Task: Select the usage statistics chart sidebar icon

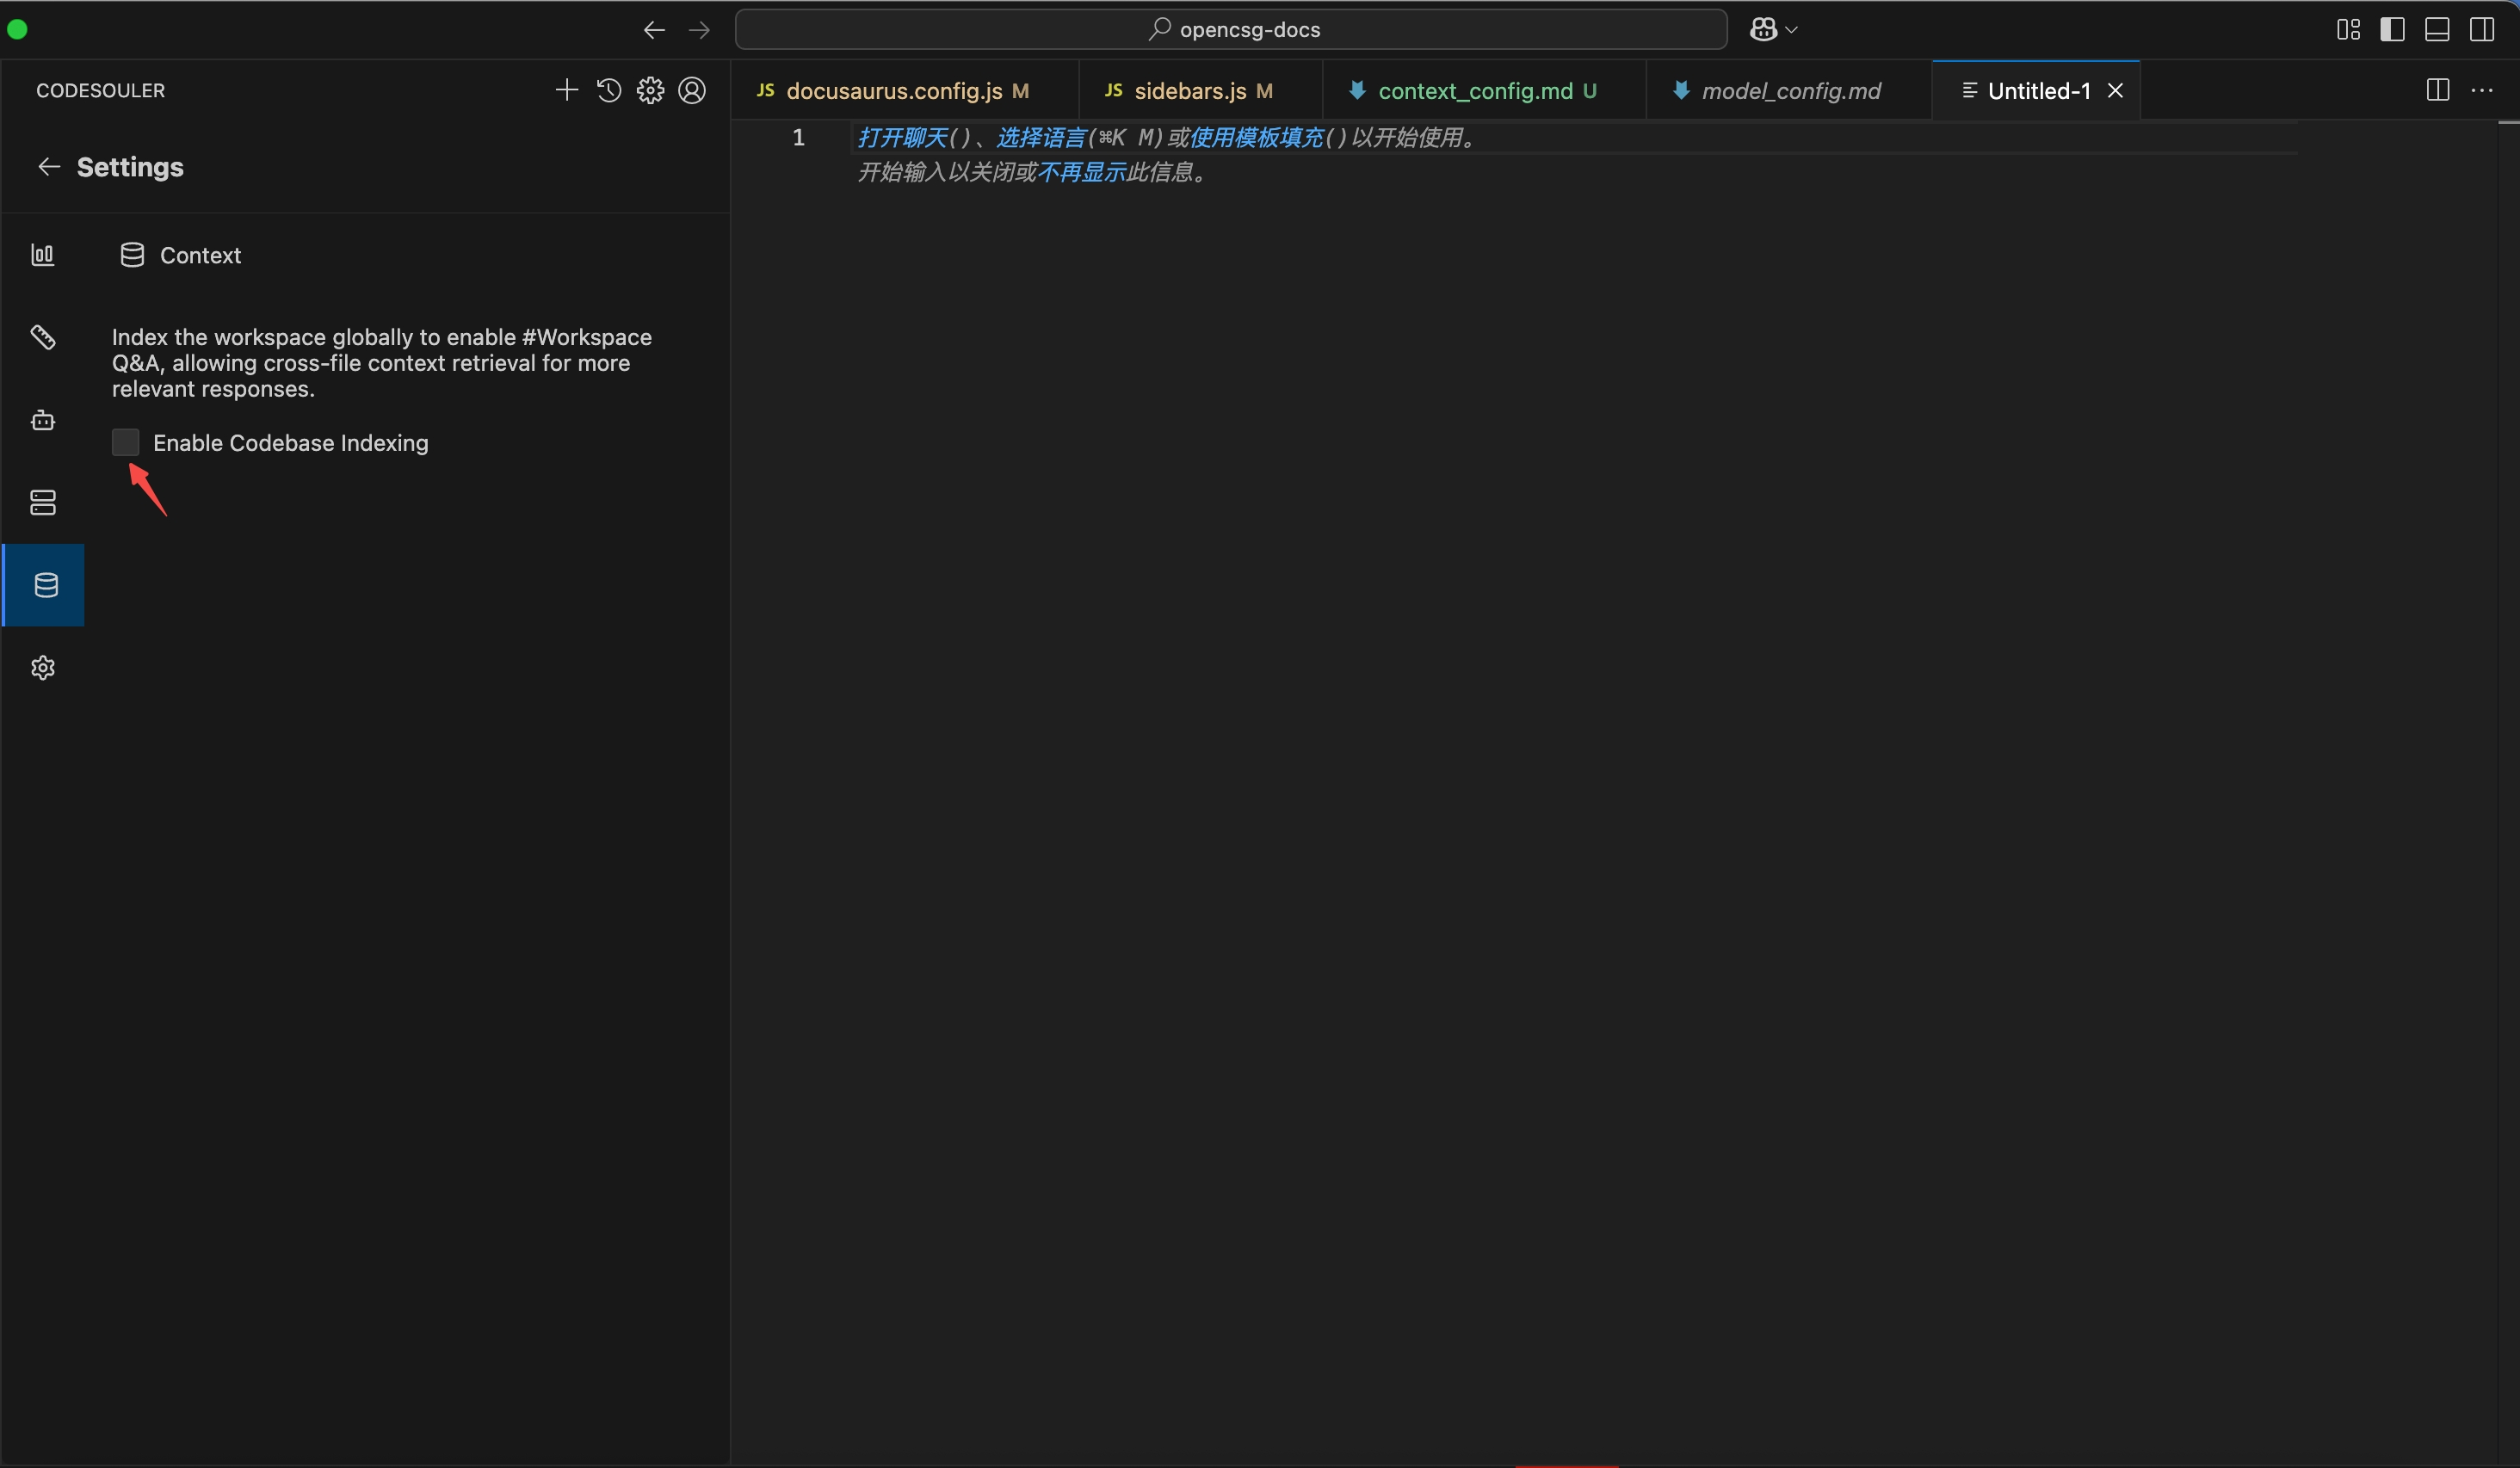Action: pyautogui.click(x=43, y=255)
